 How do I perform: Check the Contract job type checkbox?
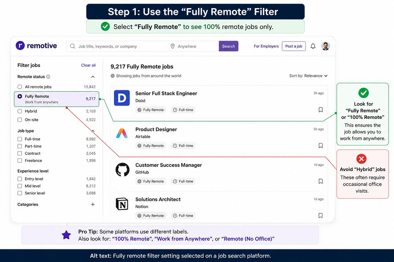(x=20, y=153)
